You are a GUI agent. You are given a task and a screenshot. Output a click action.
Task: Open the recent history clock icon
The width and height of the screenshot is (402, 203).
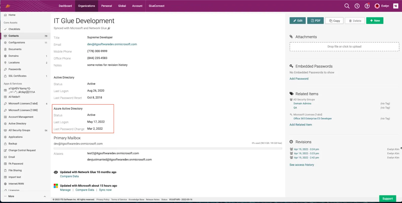tap(357, 6)
